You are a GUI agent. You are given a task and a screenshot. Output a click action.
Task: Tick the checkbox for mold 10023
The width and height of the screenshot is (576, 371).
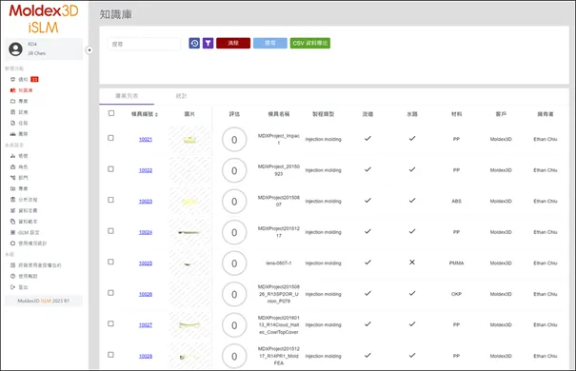(x=110, y=200)
